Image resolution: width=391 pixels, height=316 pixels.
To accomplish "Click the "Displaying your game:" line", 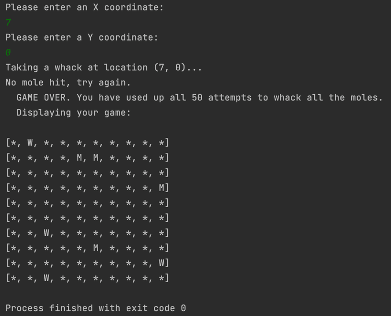I will click(74, 113).
